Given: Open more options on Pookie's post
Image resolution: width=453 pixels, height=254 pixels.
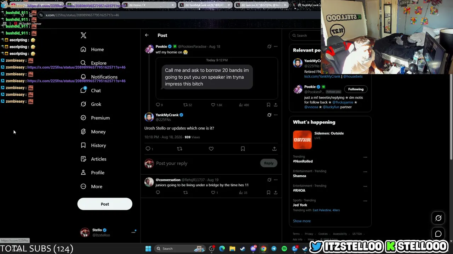Looking at the screenshot, I should pos(276,47).
